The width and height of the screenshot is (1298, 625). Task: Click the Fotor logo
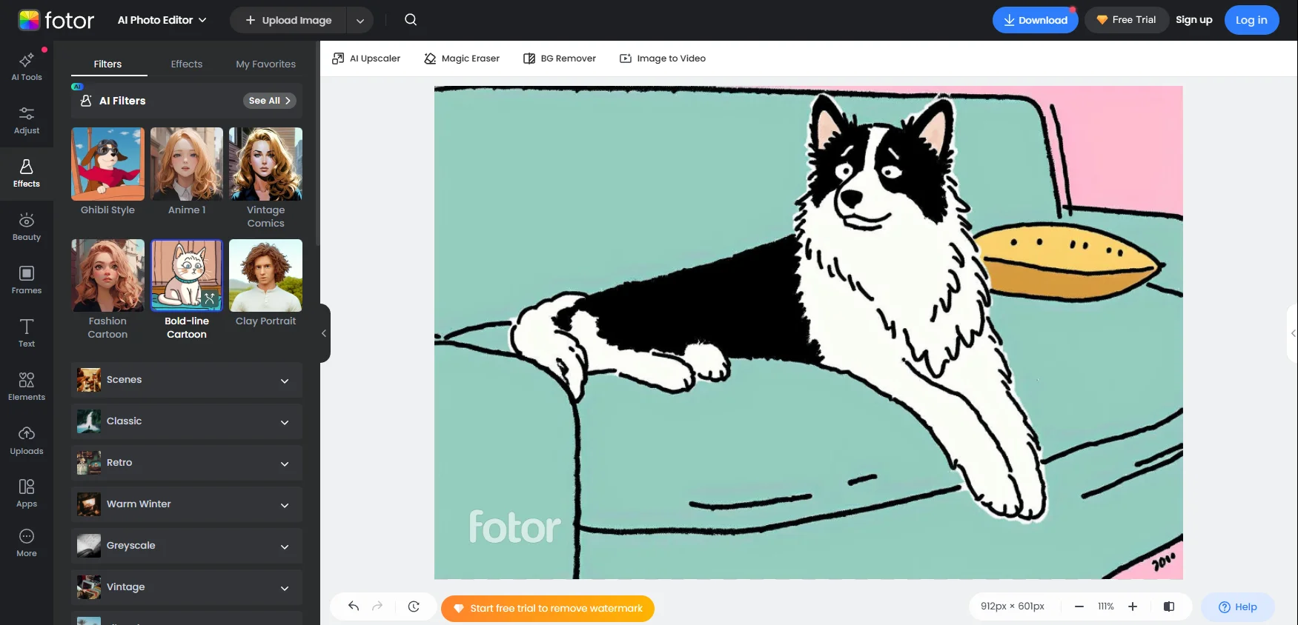(56, 20)
